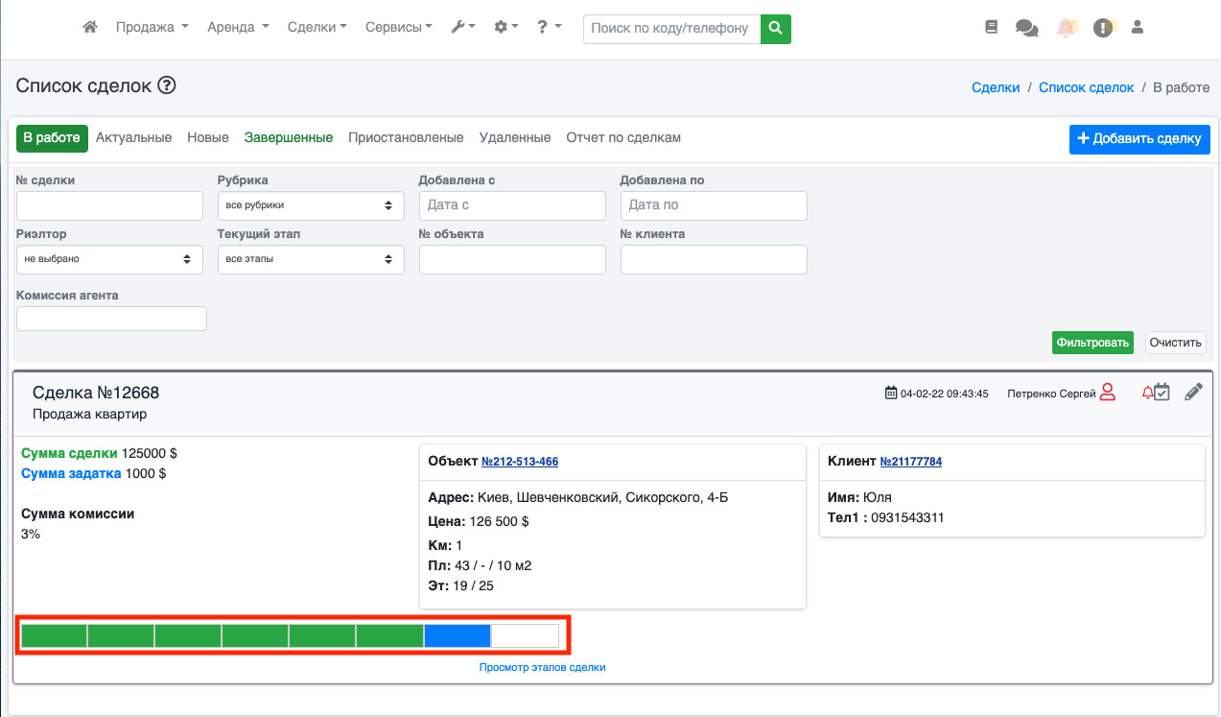This screenshot has width=1221, height=717.
Task: Click the red realtor icon beside Петренко Сергей
Action: [x=1108, y=393]
